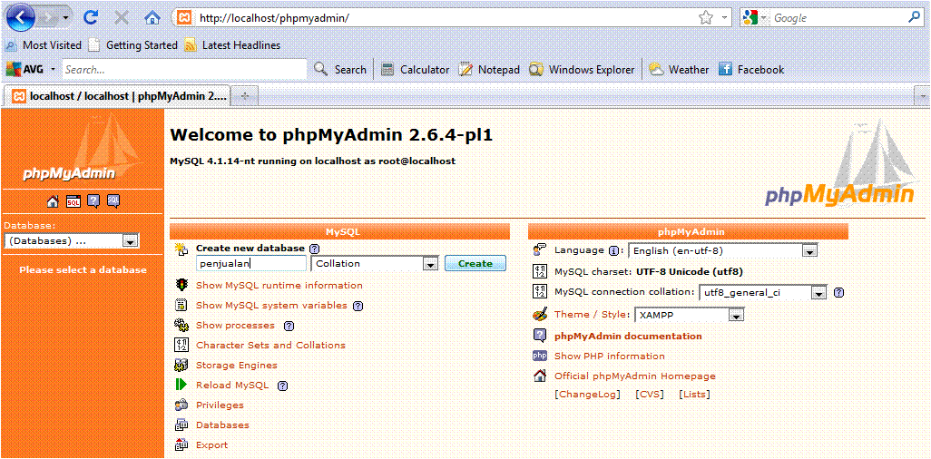Click help icon beside Reload MySQL
This screenshot has height=459, width=931.
click(x=282, y=386)
